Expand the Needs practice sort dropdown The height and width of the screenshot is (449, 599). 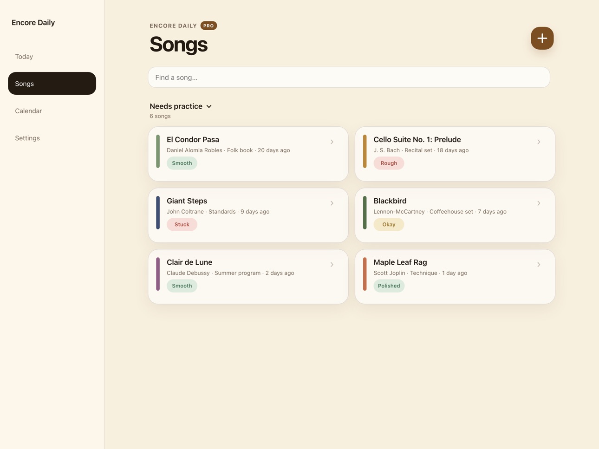point(181,106)
